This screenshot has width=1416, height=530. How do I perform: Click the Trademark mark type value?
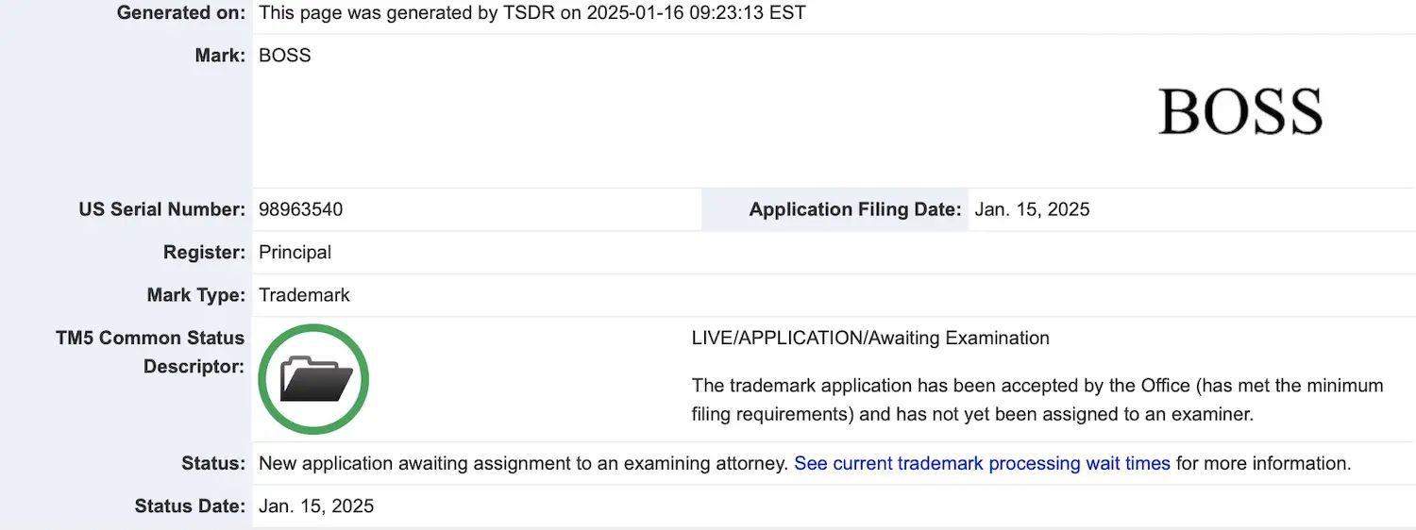click(304, 295)
